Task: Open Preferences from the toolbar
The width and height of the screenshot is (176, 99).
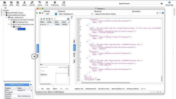Action: (55, 4)
